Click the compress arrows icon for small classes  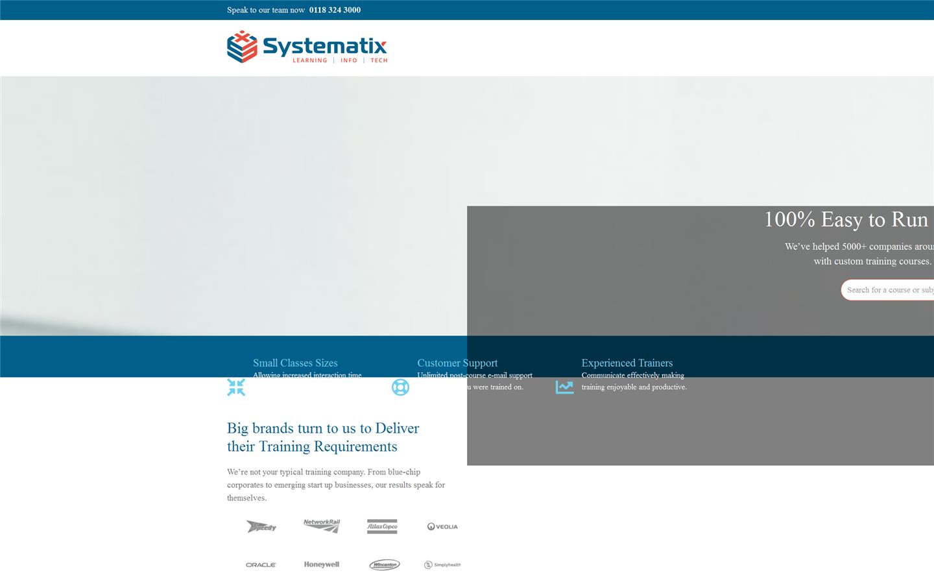tap(236, 387)
